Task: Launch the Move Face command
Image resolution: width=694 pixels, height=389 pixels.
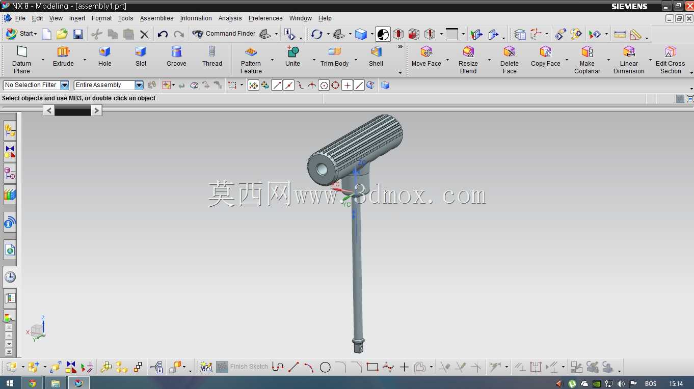Action: click(x=426, y=56)
